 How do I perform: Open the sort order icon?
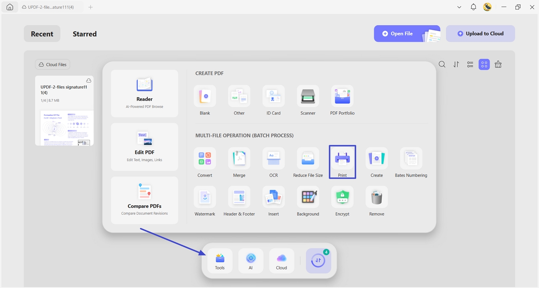tap(456, 65)
